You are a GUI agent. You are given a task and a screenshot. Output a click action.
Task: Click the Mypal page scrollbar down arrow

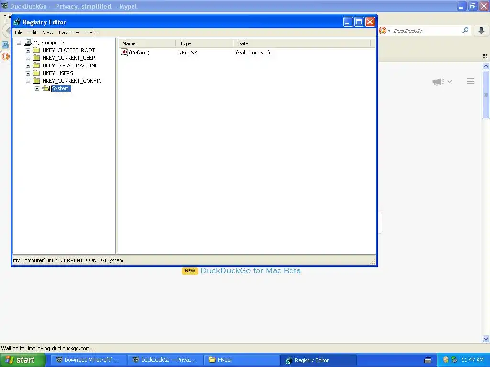[x=486, y=339]
